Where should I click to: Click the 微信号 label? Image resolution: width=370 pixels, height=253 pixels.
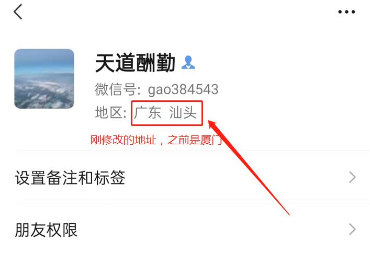coord(115,89)
